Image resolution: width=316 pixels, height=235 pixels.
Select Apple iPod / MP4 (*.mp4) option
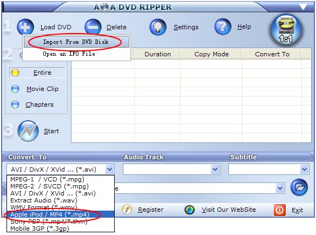61,214
